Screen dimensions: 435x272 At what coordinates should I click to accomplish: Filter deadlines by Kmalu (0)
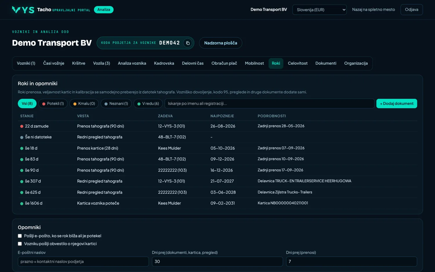[84, 104]
